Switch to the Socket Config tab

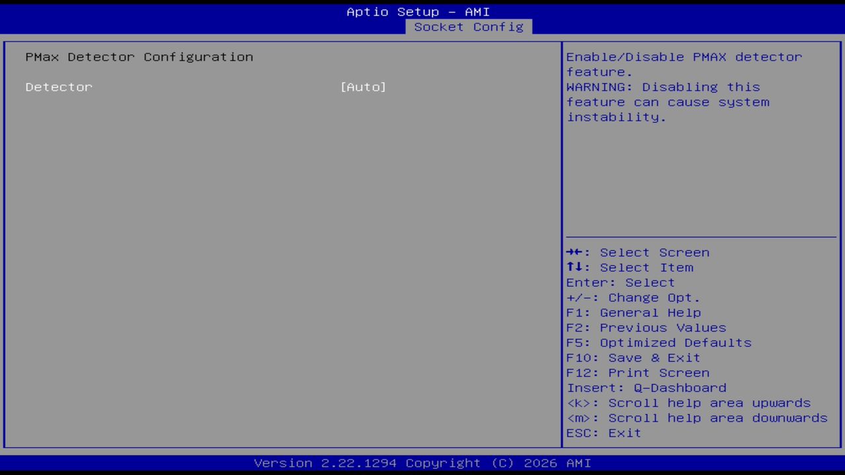point(468,26)
